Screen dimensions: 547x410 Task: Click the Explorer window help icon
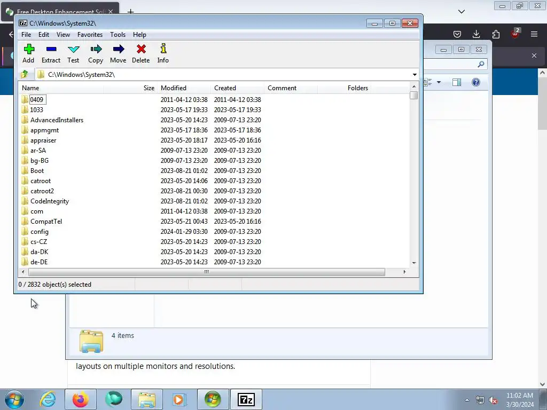pos(476,82)
